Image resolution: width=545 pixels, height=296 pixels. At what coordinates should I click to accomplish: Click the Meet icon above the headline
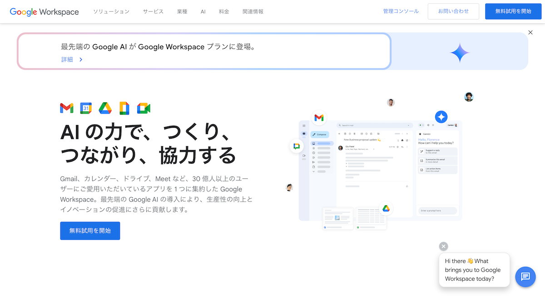[144, 108]
